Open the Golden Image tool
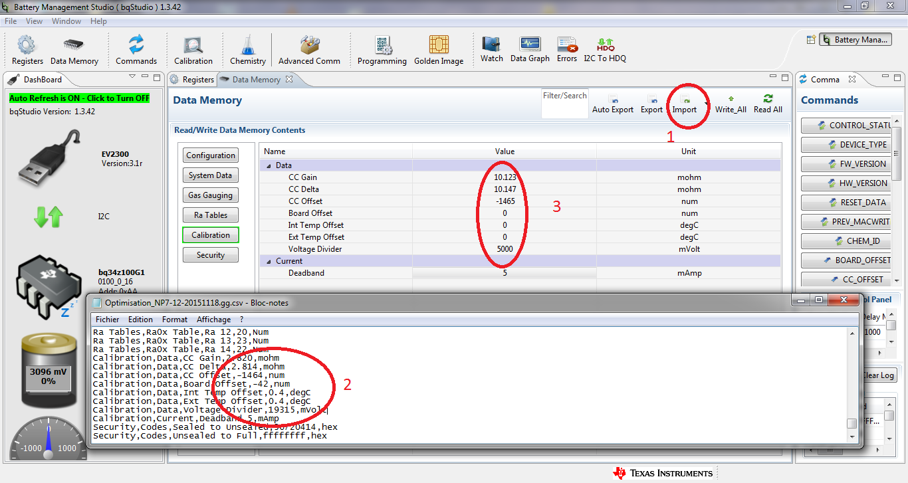Image resolution: width=908 pixels, height=483 pixels. [x=439, y=50]
